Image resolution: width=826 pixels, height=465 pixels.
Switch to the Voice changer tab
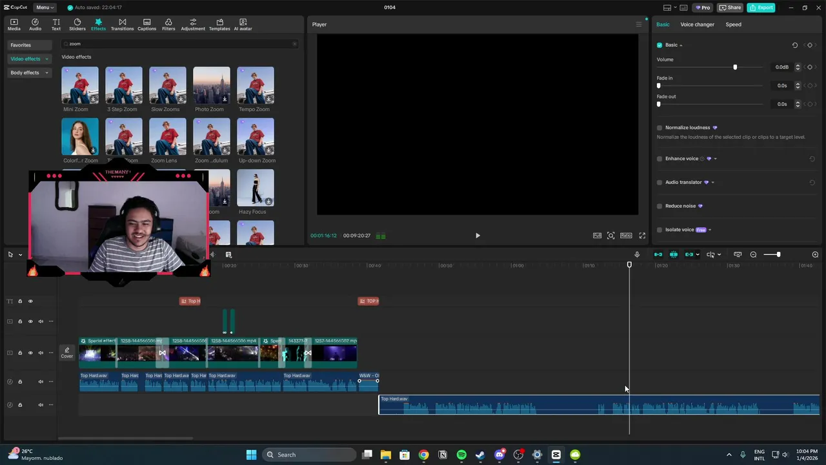(697, 25)
